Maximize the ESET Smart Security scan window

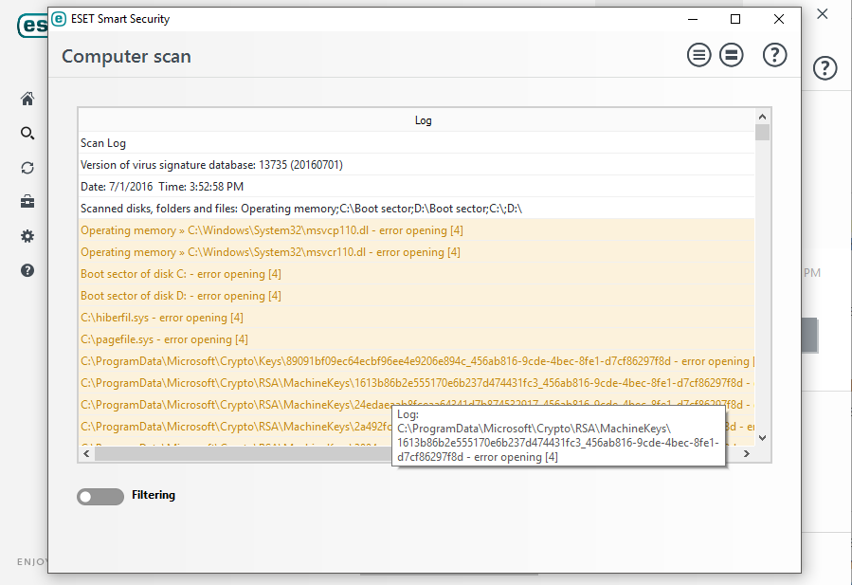(735, 19)
